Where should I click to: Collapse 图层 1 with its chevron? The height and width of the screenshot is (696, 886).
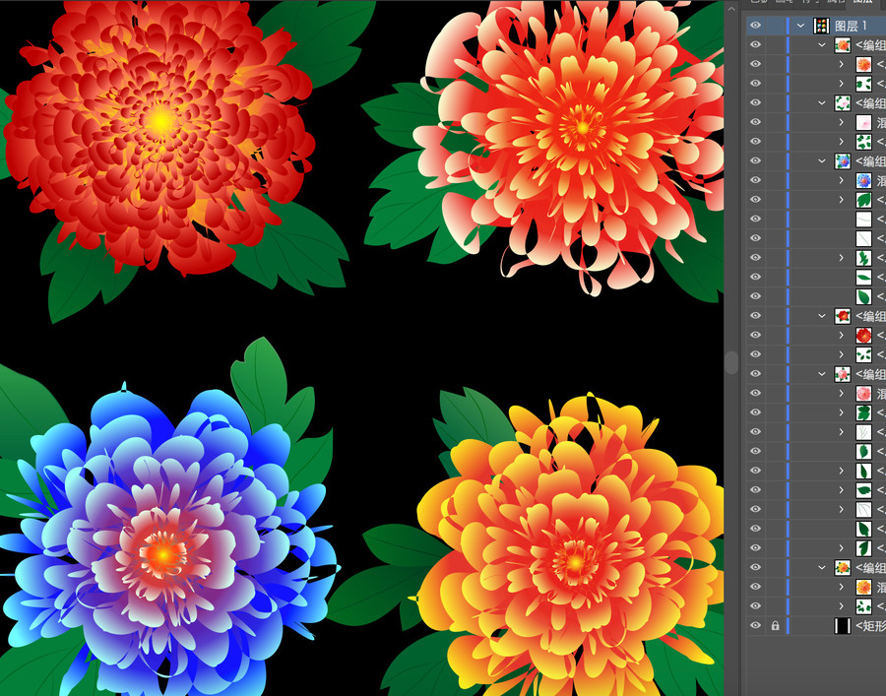800,26
